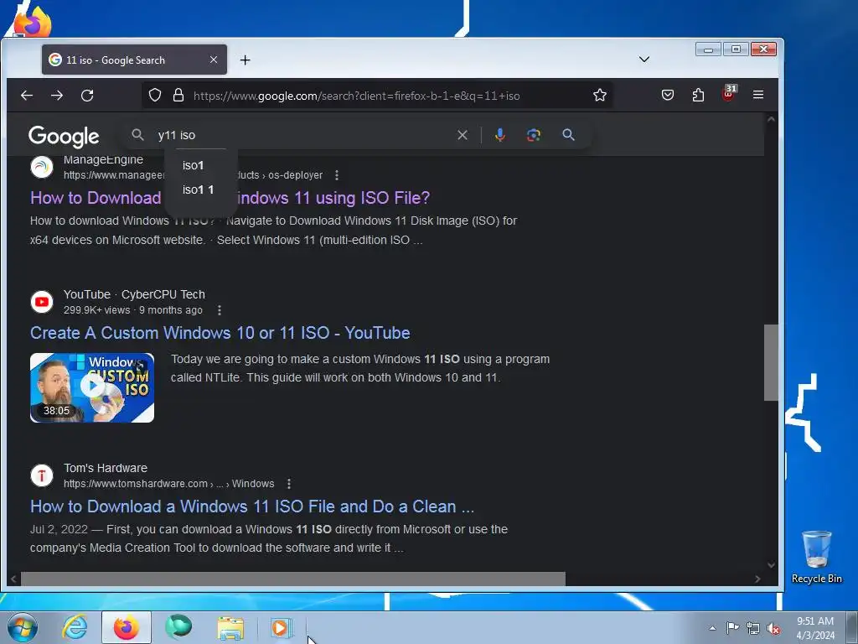Click the page's horizontal scrollbar thumb
The height and width of the screenshot is (644, 858).
click(293, 579)
